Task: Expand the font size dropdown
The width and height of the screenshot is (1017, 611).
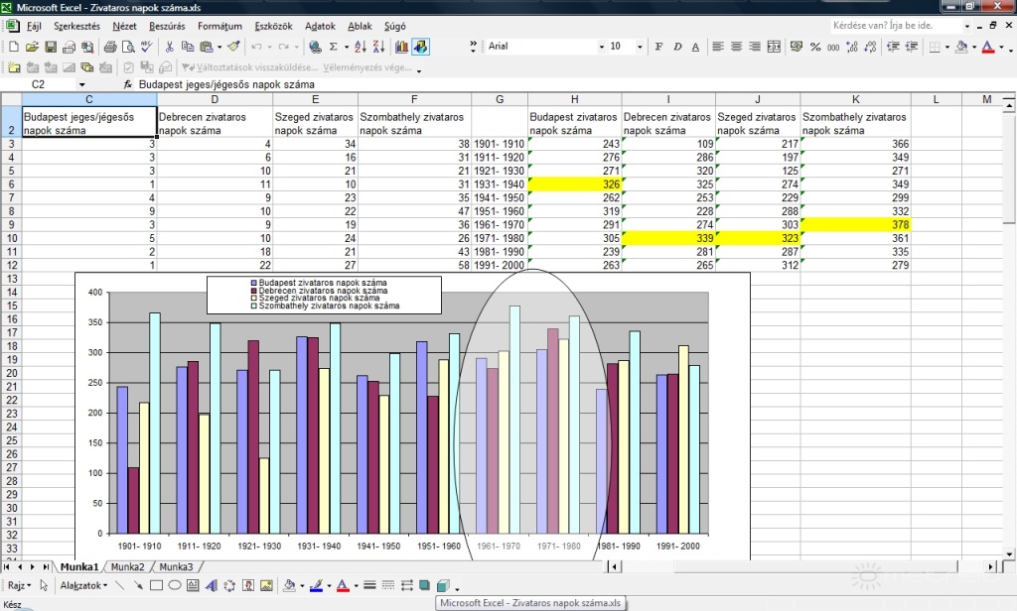Action: tap(640, 47)
